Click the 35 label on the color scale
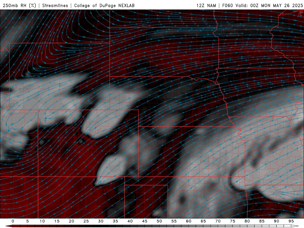The image size is (304, 228). [x=116, y=221]
